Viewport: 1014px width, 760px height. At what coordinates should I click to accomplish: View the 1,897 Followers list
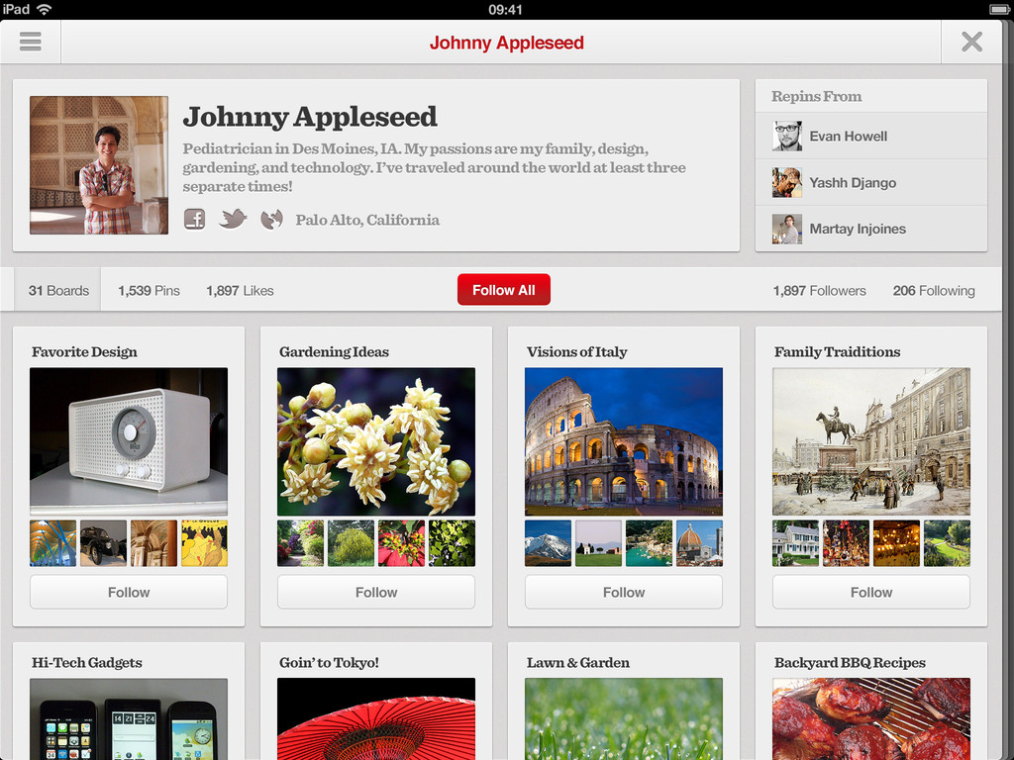tap(819, 291)
